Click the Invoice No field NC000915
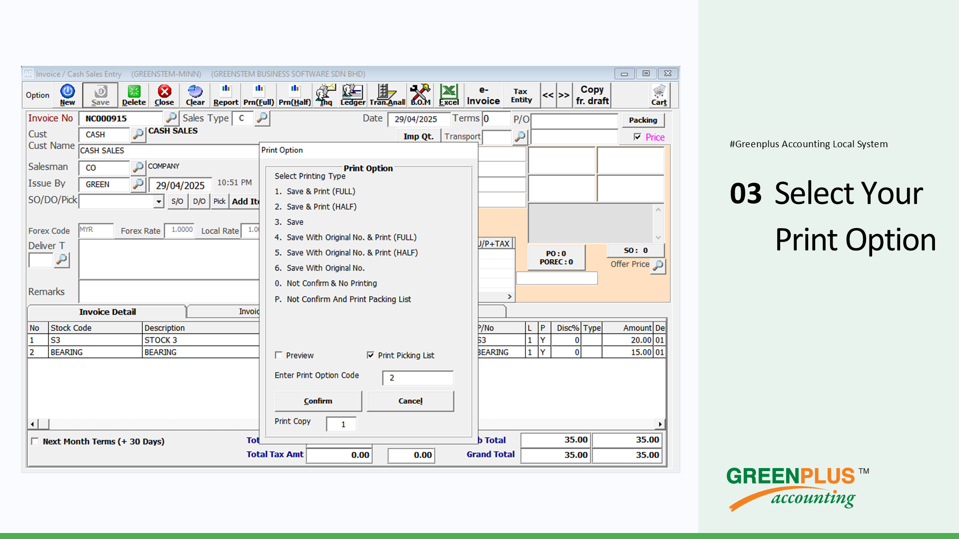Image resolution: width=959 pixels, height=539 pixels. [121, 118]
